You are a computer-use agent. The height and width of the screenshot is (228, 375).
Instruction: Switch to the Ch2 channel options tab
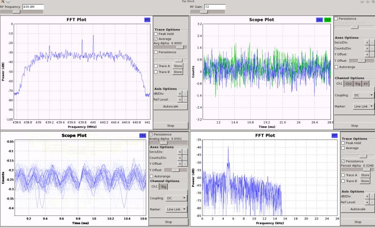point(348,84)
